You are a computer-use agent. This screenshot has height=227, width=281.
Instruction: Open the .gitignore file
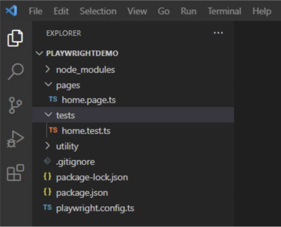75,162
